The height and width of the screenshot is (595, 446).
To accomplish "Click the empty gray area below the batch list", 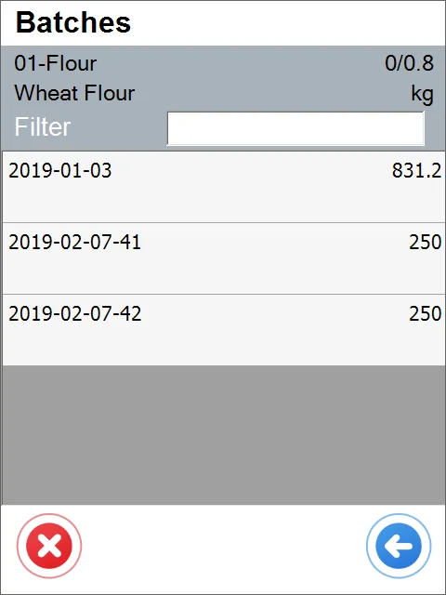I will [224, 435].
